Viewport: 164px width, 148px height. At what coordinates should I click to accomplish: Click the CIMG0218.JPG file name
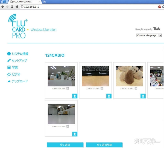coord(127,89)
